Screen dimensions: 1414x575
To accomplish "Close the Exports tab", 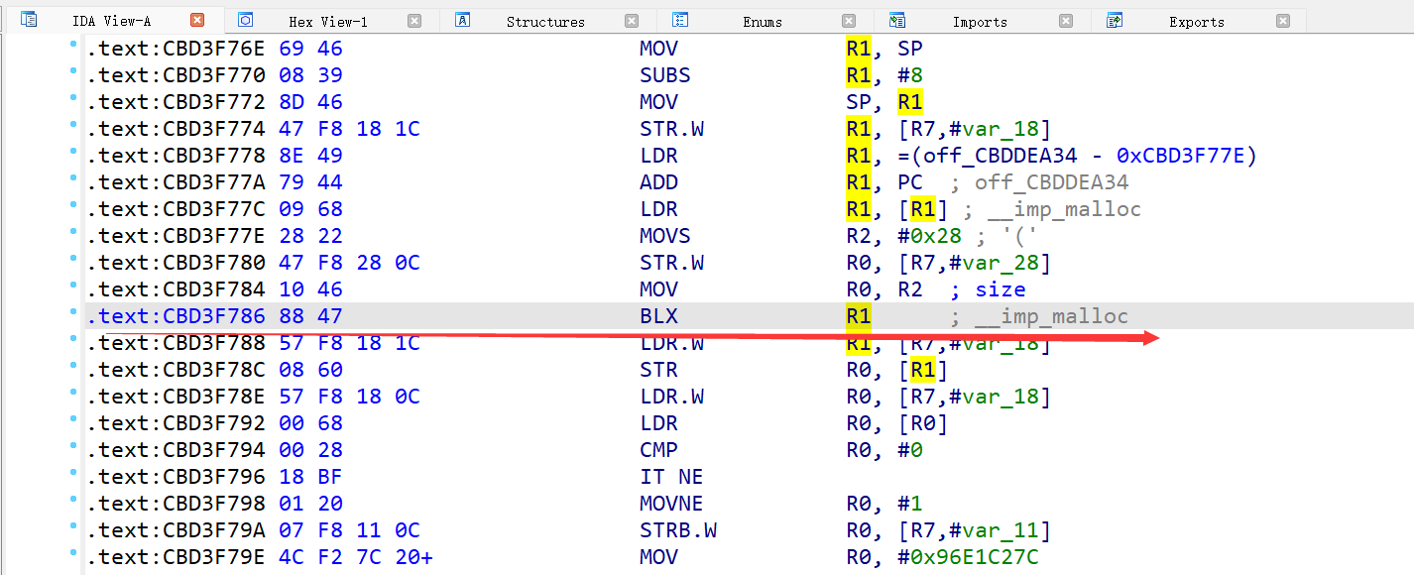I will 1283,21.
